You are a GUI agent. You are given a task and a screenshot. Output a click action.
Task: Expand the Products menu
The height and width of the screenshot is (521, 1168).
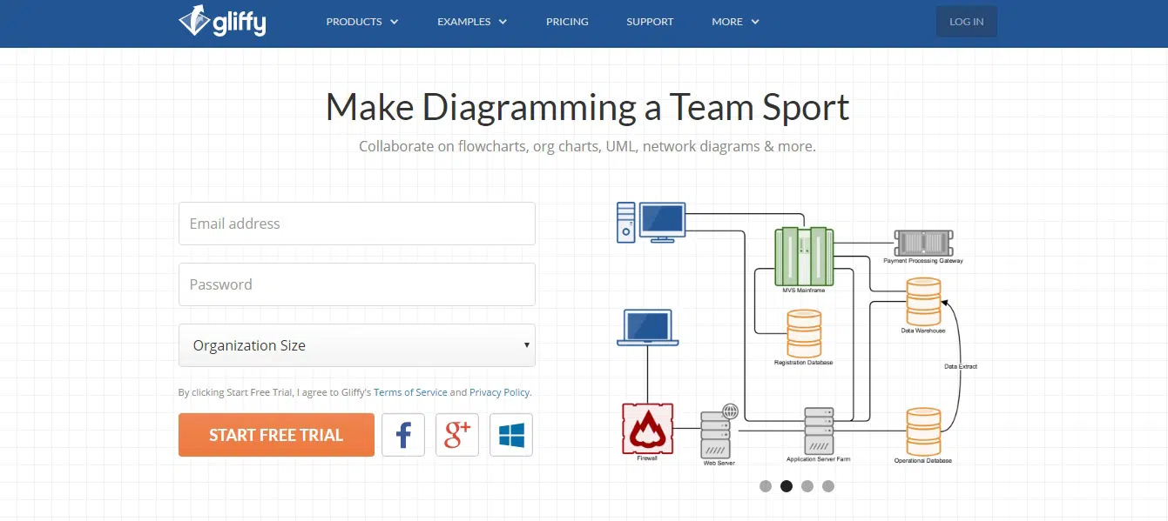click(x=361, y=22)
